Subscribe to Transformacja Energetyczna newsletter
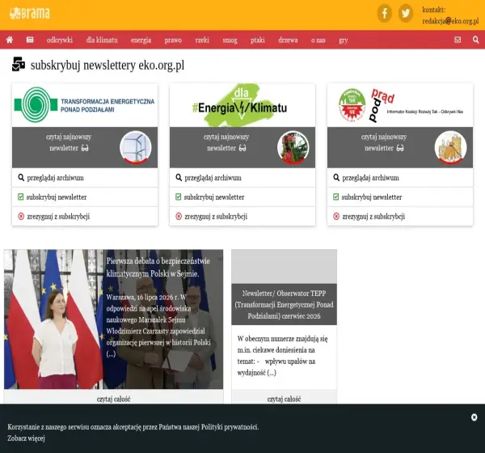Image resolution: width=485 pixels, height=453 pixels. 85,197
